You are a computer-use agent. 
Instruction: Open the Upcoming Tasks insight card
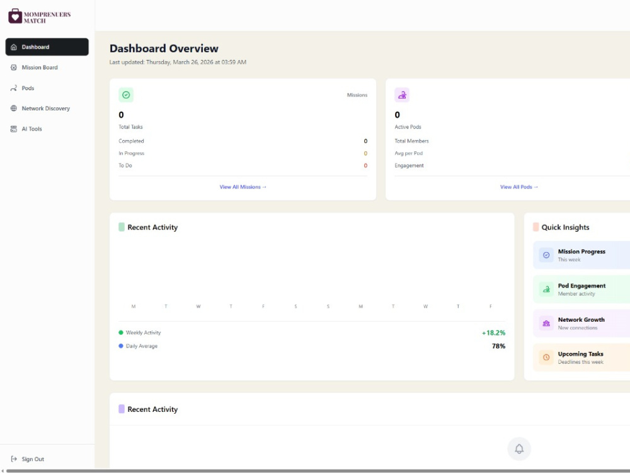[581, 357]
